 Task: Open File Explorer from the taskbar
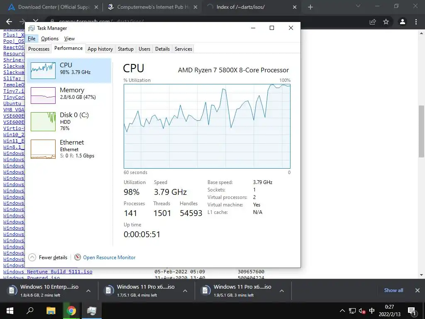click(51, 311)
